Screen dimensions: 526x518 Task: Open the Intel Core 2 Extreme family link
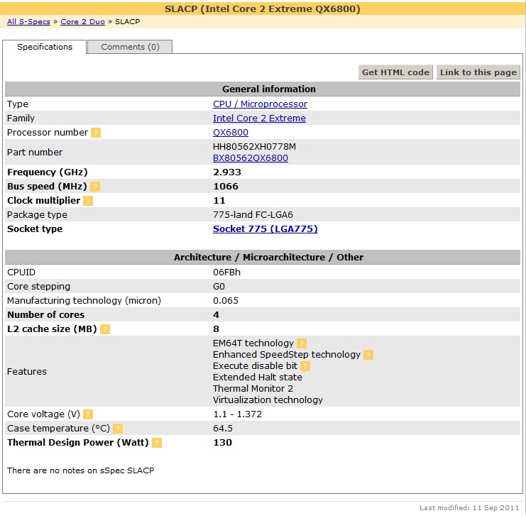259,118
